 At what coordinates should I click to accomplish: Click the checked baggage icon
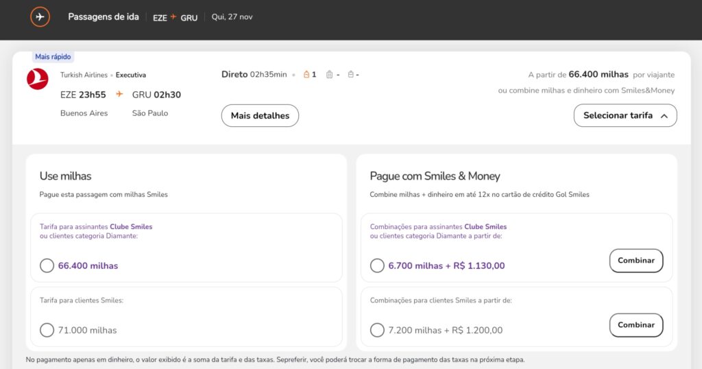350,75
